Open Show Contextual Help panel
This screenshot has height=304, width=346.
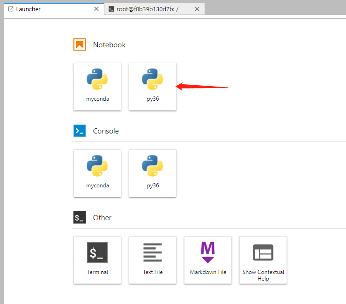click(263, 260)
